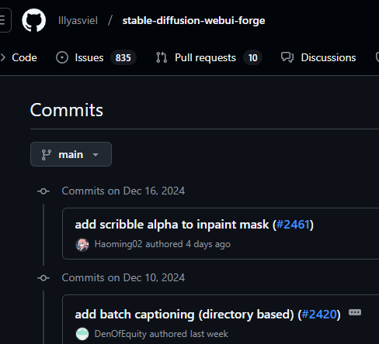Open the stable-diffusion-webui-forge repository link
The image size is (379, 344).
(193, 20)
